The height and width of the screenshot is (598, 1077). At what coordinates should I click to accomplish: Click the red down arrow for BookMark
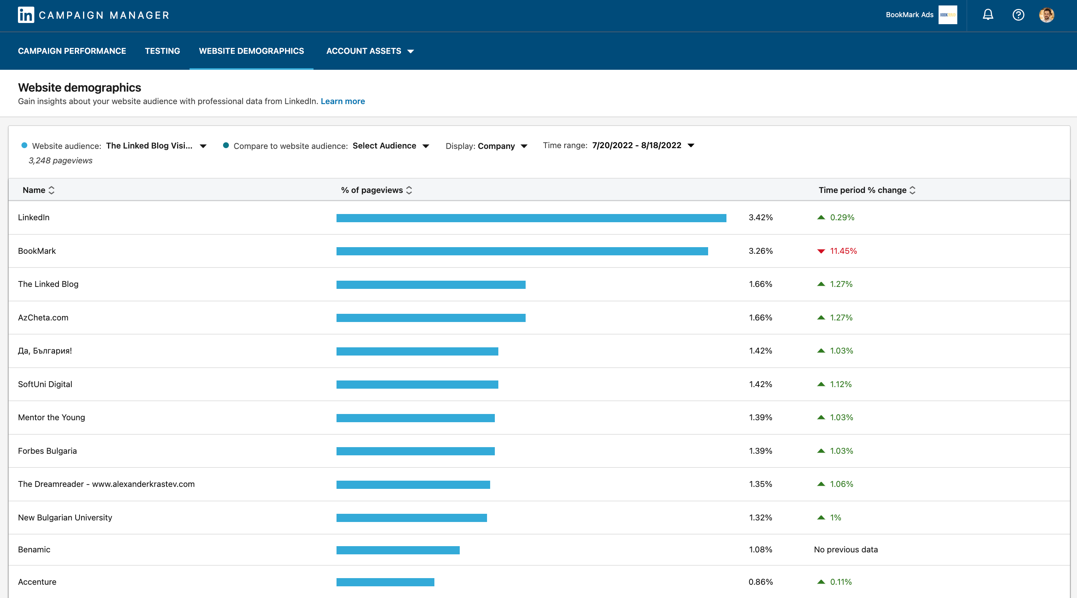coord(821,251)
